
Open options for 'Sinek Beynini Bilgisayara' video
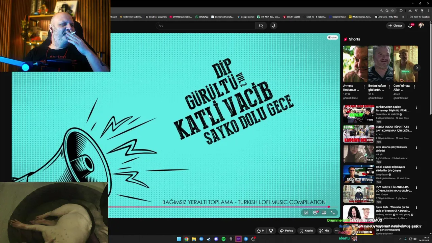click(416, 167)
